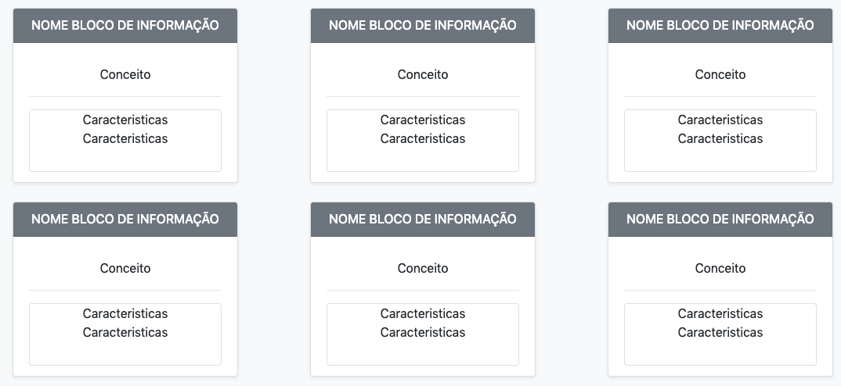Select the Caracteristicas box in bottom-middle card

click(x=423, y=350)
